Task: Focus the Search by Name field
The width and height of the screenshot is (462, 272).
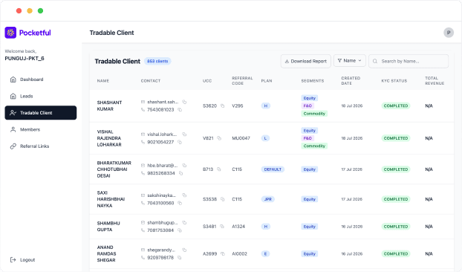Action: [x=409, y=61]
